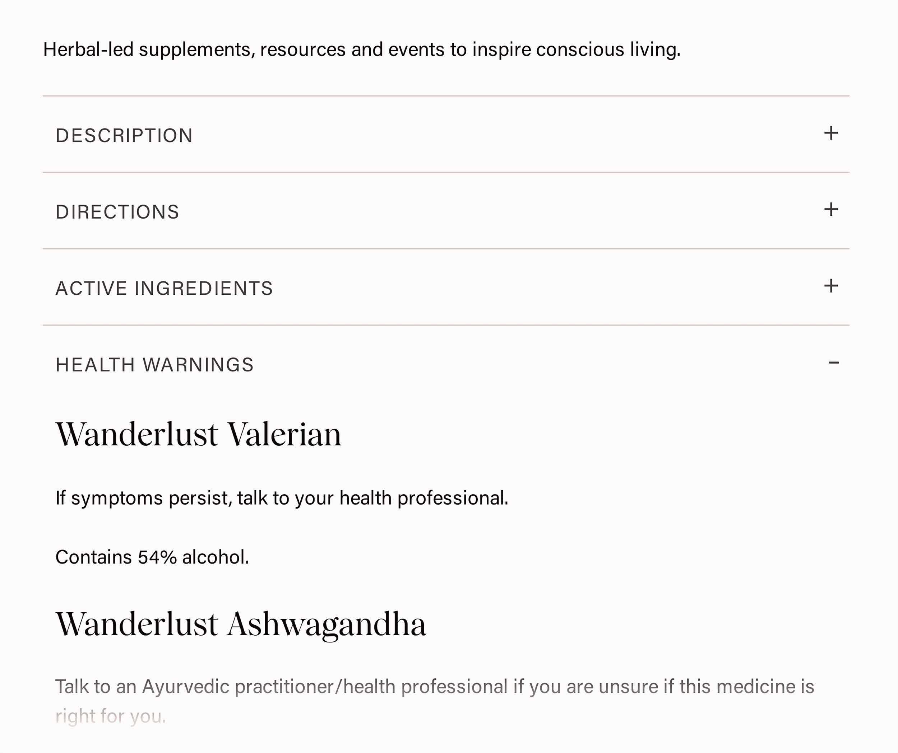Click the Herbal-led supplements tagline text

[361, 50]
